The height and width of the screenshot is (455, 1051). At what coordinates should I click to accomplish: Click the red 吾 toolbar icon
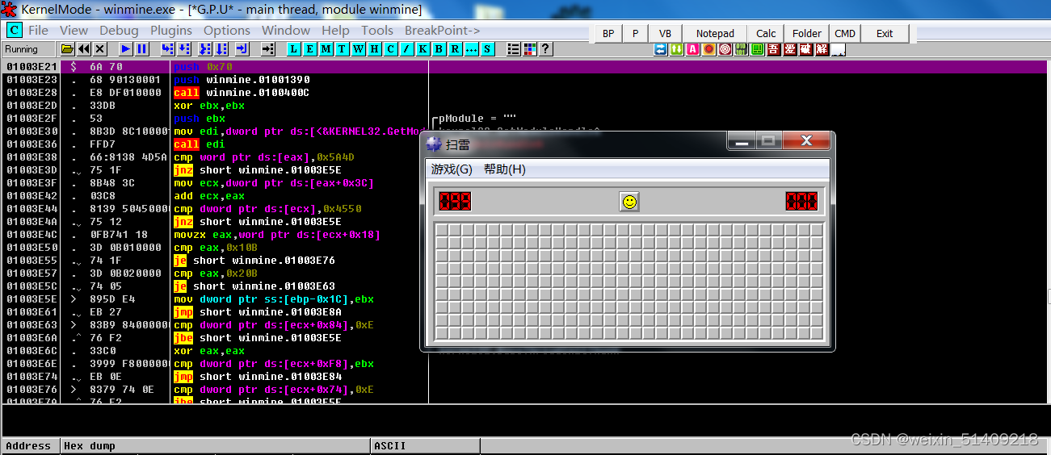[x=774, y=49]
